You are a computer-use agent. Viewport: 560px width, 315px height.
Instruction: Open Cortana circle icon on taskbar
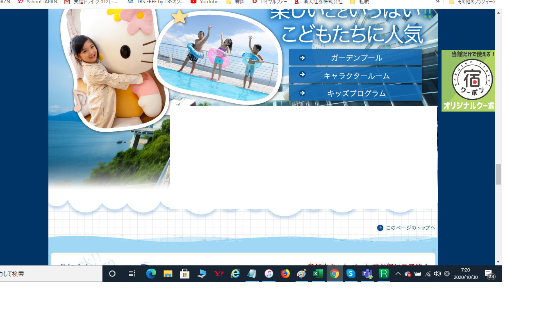click(x=112, y=274)
